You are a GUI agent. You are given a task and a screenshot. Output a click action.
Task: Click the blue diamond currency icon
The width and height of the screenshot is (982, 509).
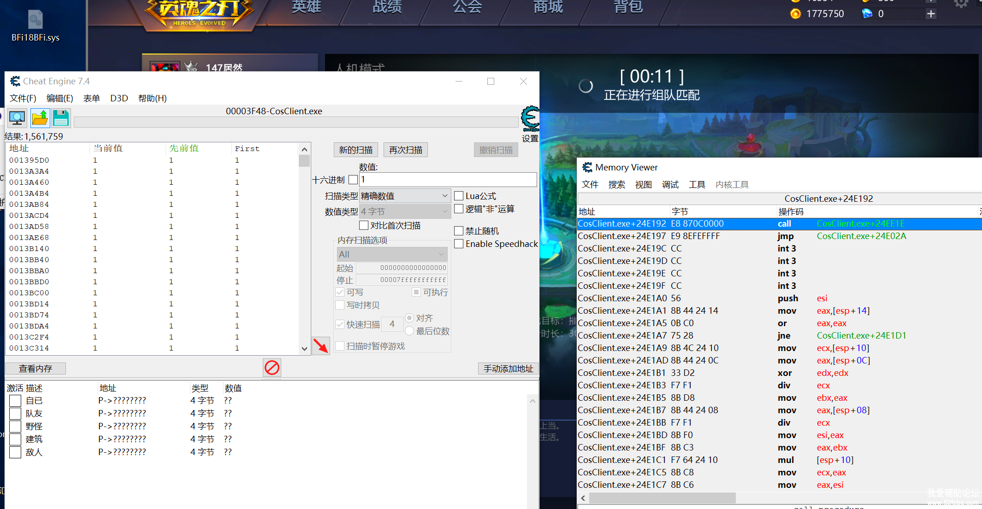pos(867,14)
